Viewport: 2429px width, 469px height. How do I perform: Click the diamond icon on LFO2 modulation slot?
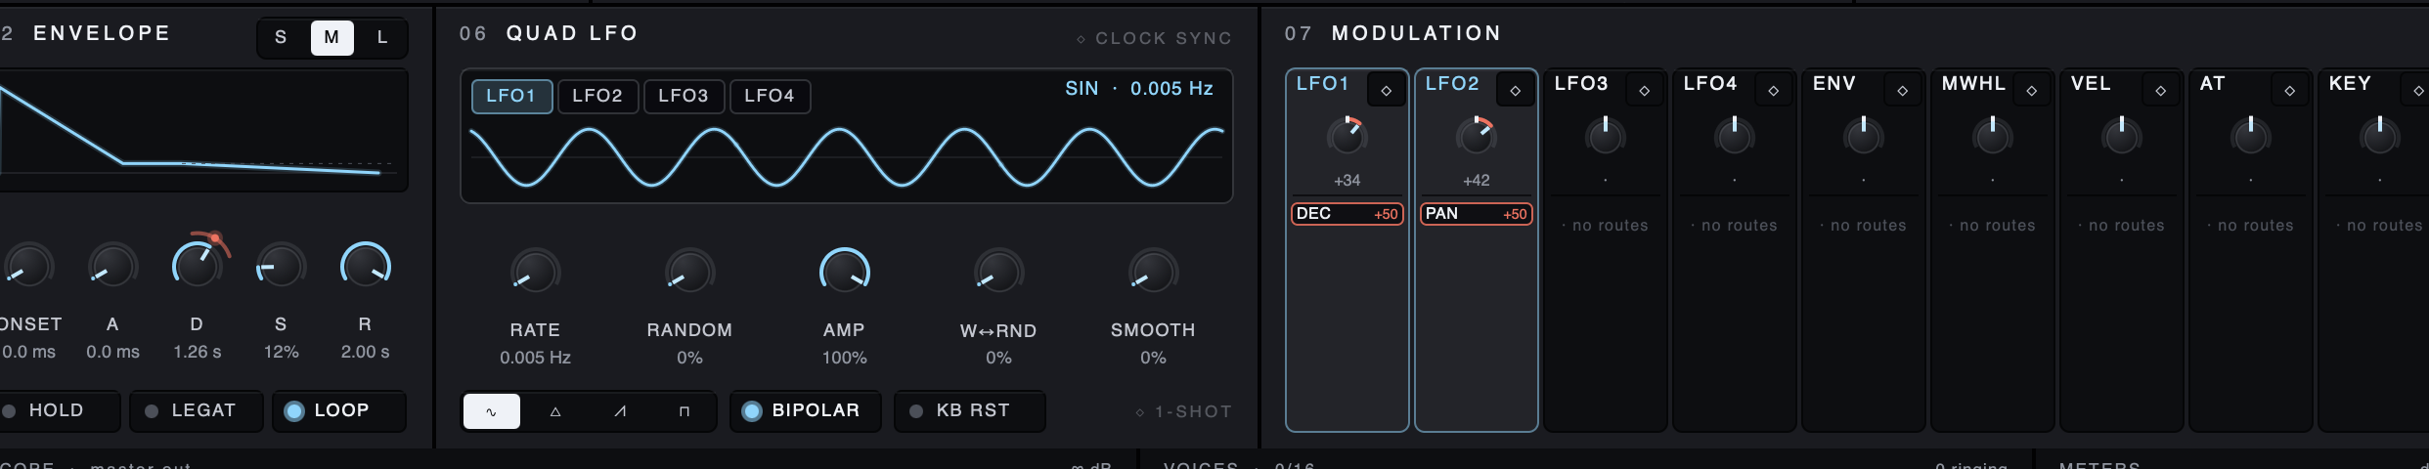tap(1515, 90)
